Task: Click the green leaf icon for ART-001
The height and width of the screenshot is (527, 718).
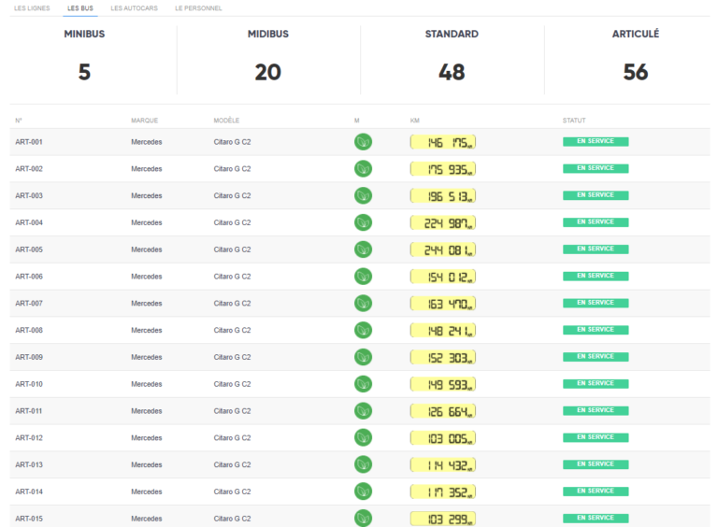Action: pyautogui.click(x=363, y=142)
